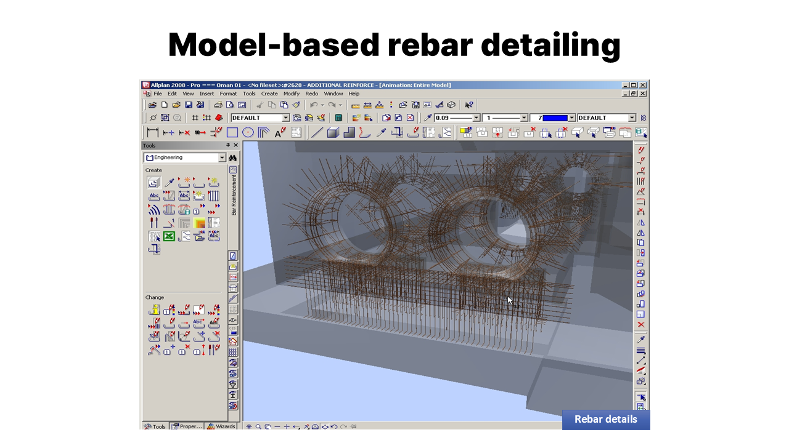Toggle the Bar Reinforcement module tab
Image resolution: width=789 pixels, height=443 pixels.
[x=234, y=194]
